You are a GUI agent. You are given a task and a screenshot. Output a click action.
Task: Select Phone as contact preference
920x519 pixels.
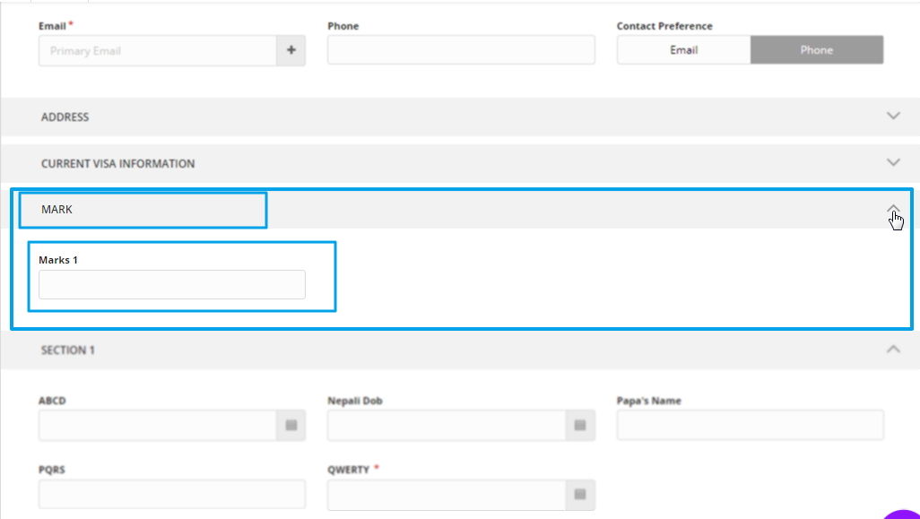pos(816,50)
